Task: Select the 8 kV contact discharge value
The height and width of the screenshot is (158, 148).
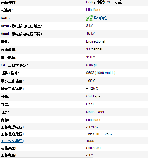Action: click(x=89, y=26)
